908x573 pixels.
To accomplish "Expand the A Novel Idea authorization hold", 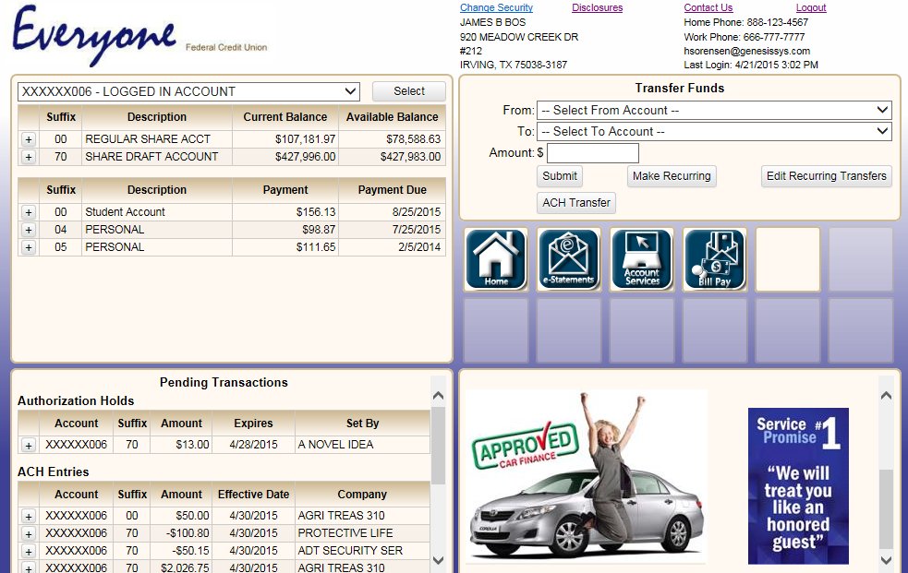I will click(28, 445).
